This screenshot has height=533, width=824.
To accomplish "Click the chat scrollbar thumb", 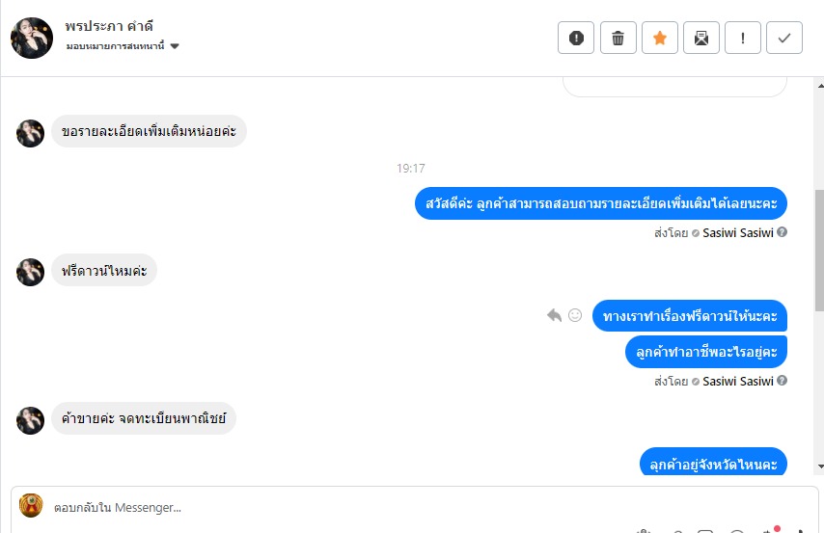I will pos(820,250).
